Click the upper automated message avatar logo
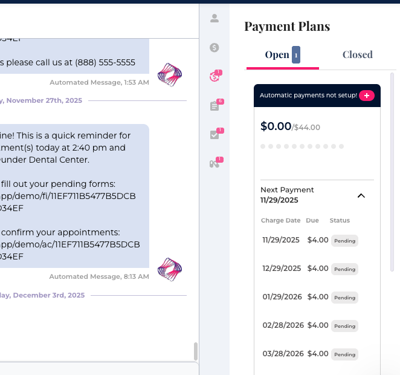The image size is (400, 375). 169,75
